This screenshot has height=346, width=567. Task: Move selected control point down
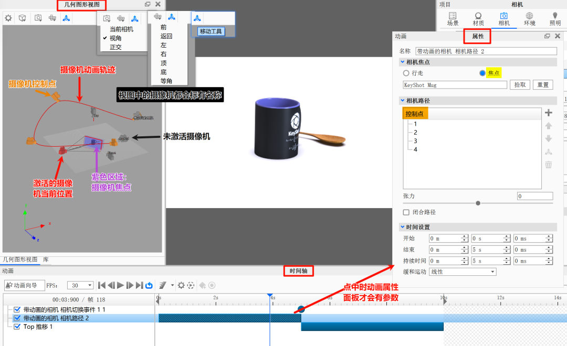(549, 139)
